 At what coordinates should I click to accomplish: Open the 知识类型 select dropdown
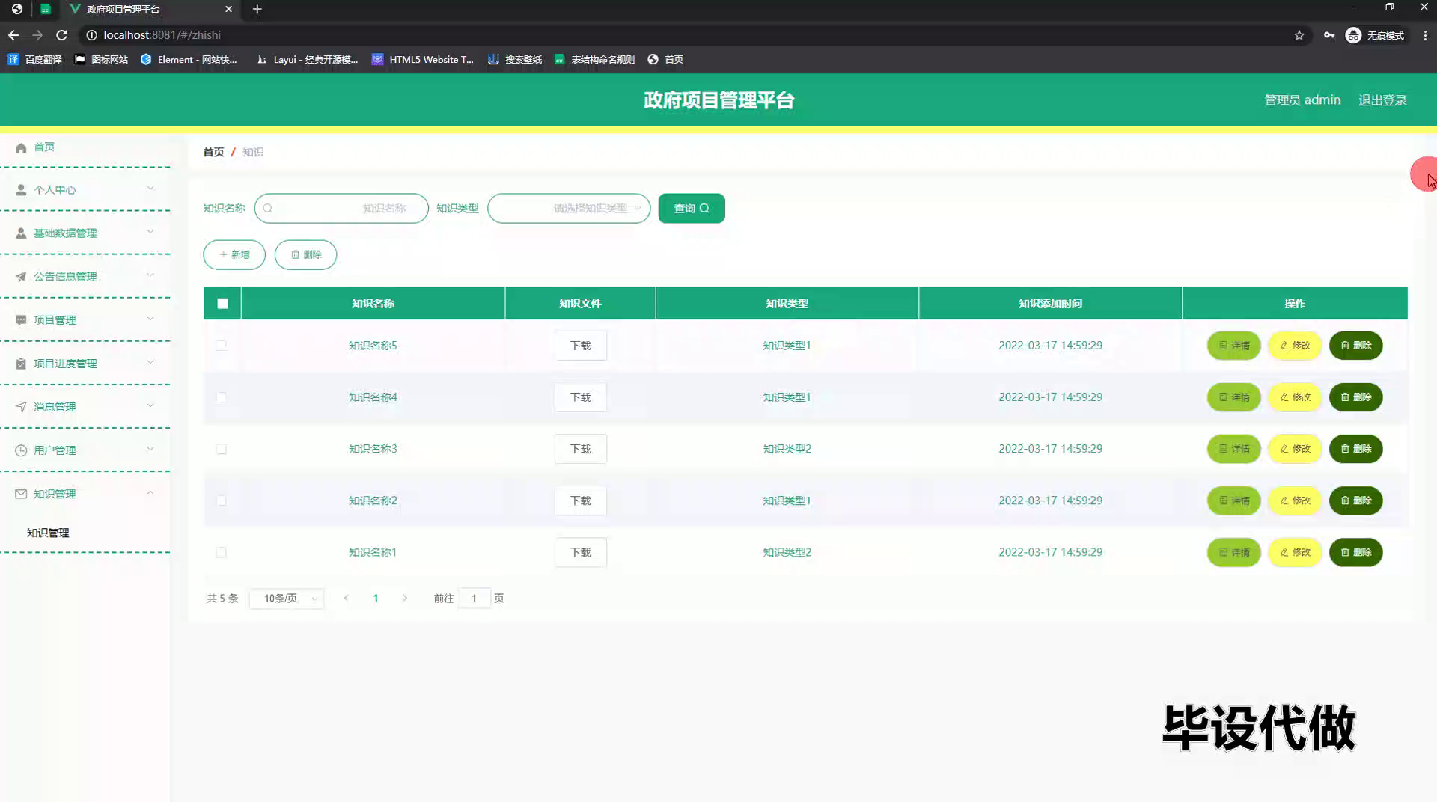pos(569,209)
